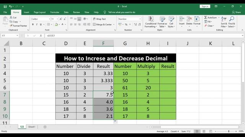Open Find & Select
This screenshot has height=137, width=245.
click(232, 22)
